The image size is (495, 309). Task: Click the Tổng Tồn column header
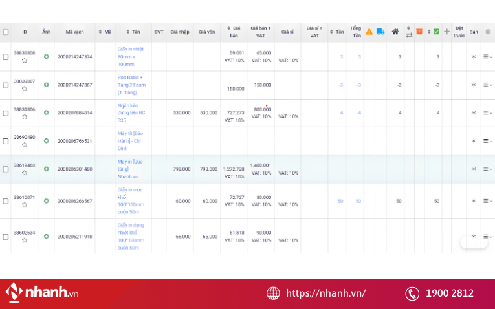pyautogui.click(x=355, y=32)
